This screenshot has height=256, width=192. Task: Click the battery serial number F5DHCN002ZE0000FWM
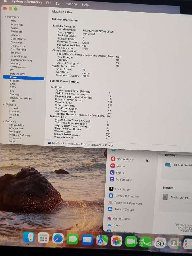pyautogui.click(x=98, y=31)
